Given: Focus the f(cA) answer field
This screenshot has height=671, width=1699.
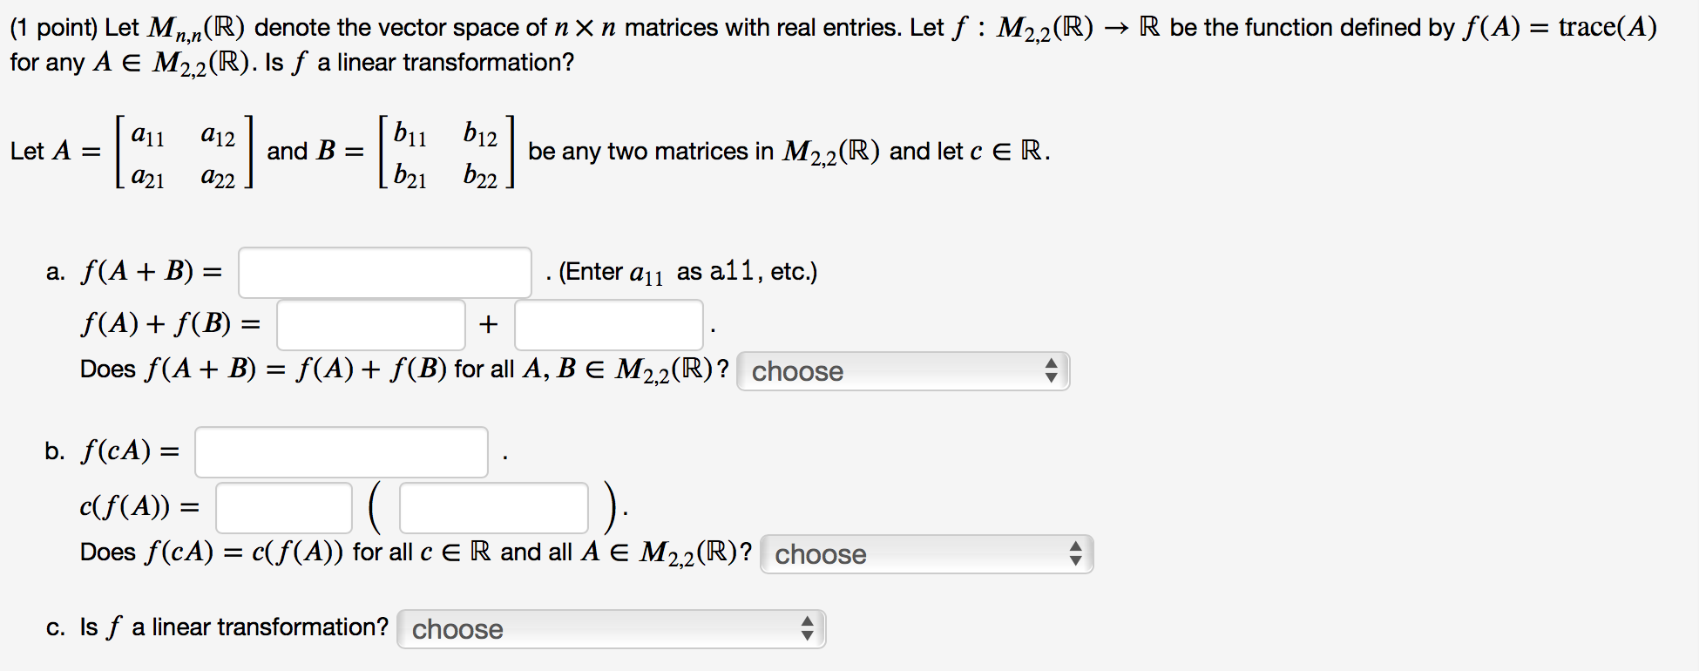Looking at the screenshot, I should (x=341, y=451).
